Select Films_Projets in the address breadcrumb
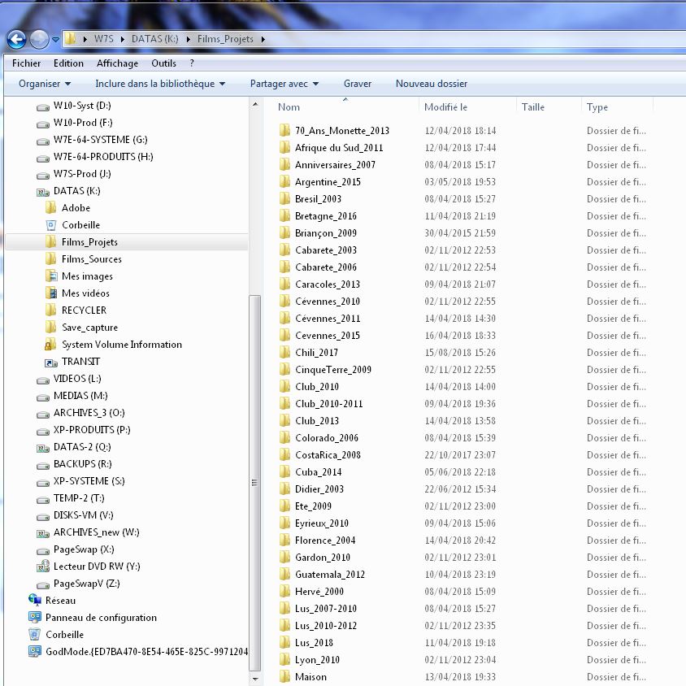The image size is (686, 686). pyautogui.click(x=225, y=39)
